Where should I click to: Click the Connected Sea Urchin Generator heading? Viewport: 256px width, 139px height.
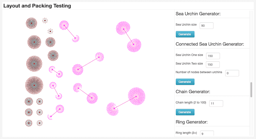click(x=210, y=44)
